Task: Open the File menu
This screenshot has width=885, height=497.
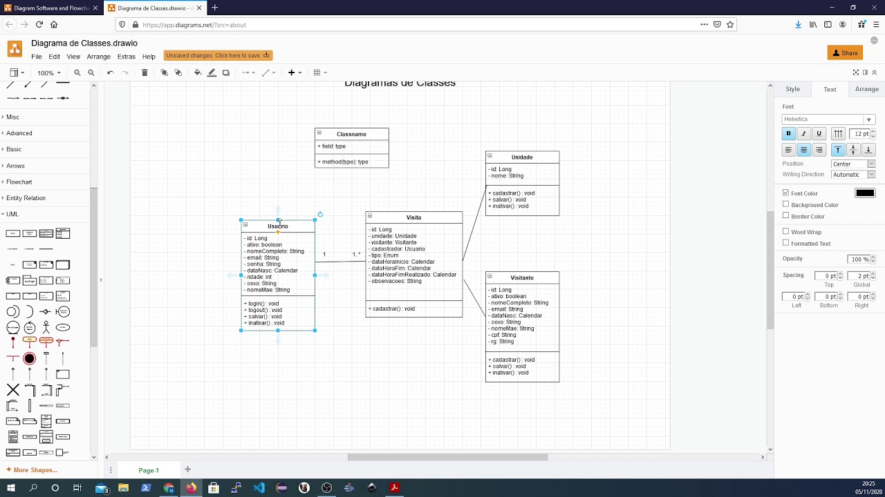Action: pos(36,57)
